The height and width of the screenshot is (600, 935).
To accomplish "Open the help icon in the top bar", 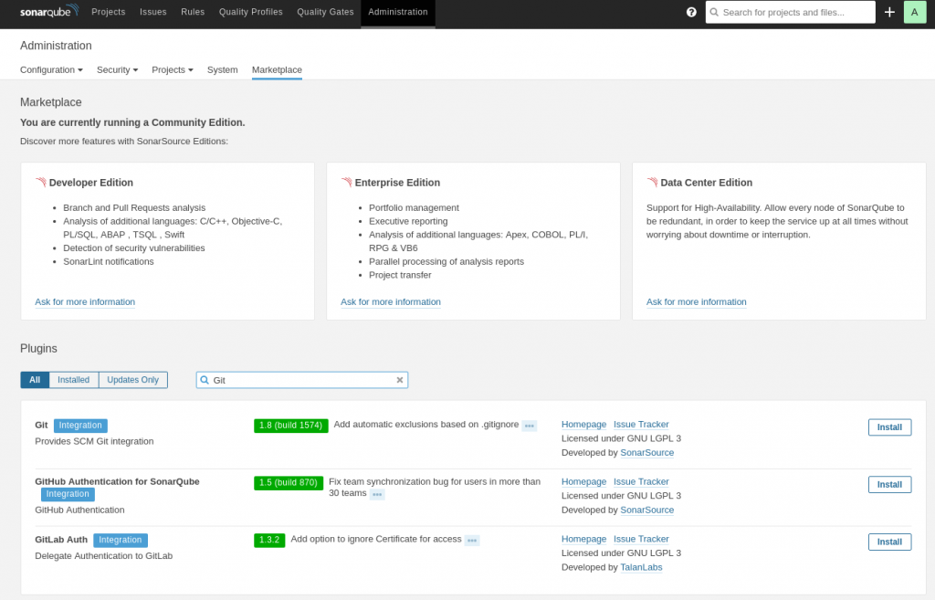I will pyautogui.click(x=691, y=12).
